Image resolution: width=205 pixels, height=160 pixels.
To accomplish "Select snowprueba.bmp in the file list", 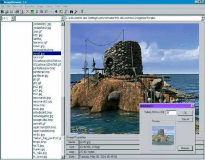I will click(43, 120).
